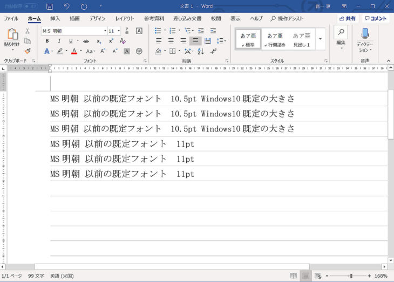Click the Undo arrow icon
394x282 pixels.
click(66, 6)
